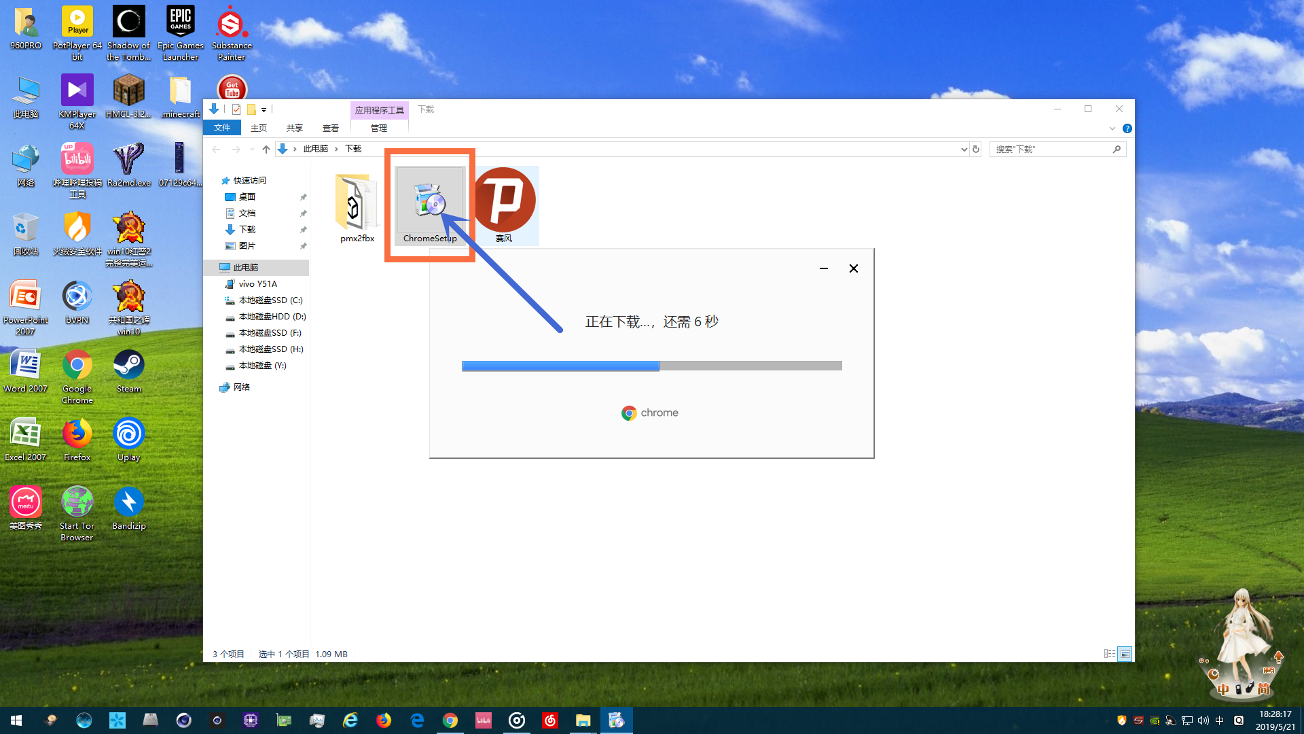Select the 赛风 Psiphon file
The width and height of the screenshot is (1304, 734).
(x=504, y=206)
